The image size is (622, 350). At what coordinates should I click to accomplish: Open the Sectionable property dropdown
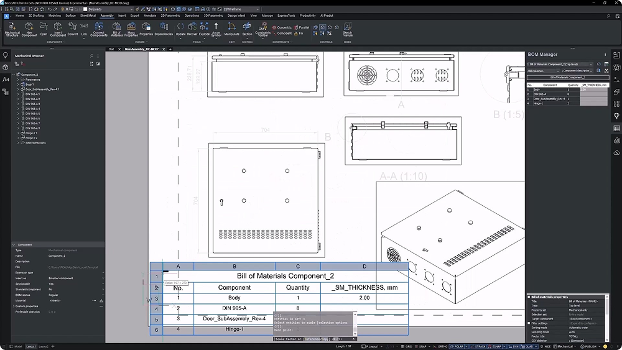pyautogui.click(x=103, y=283)
